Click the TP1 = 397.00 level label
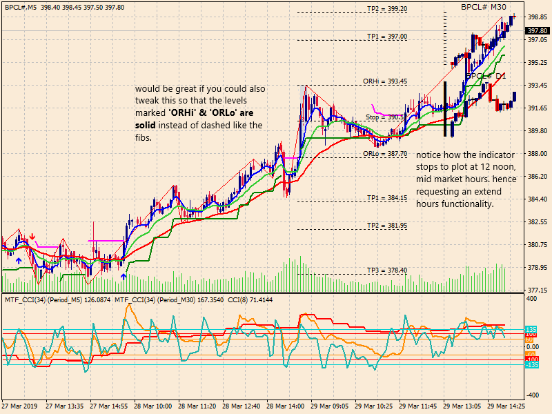This screenshot has height=414, width=552. pyautogui.click(x=387, y=37)
